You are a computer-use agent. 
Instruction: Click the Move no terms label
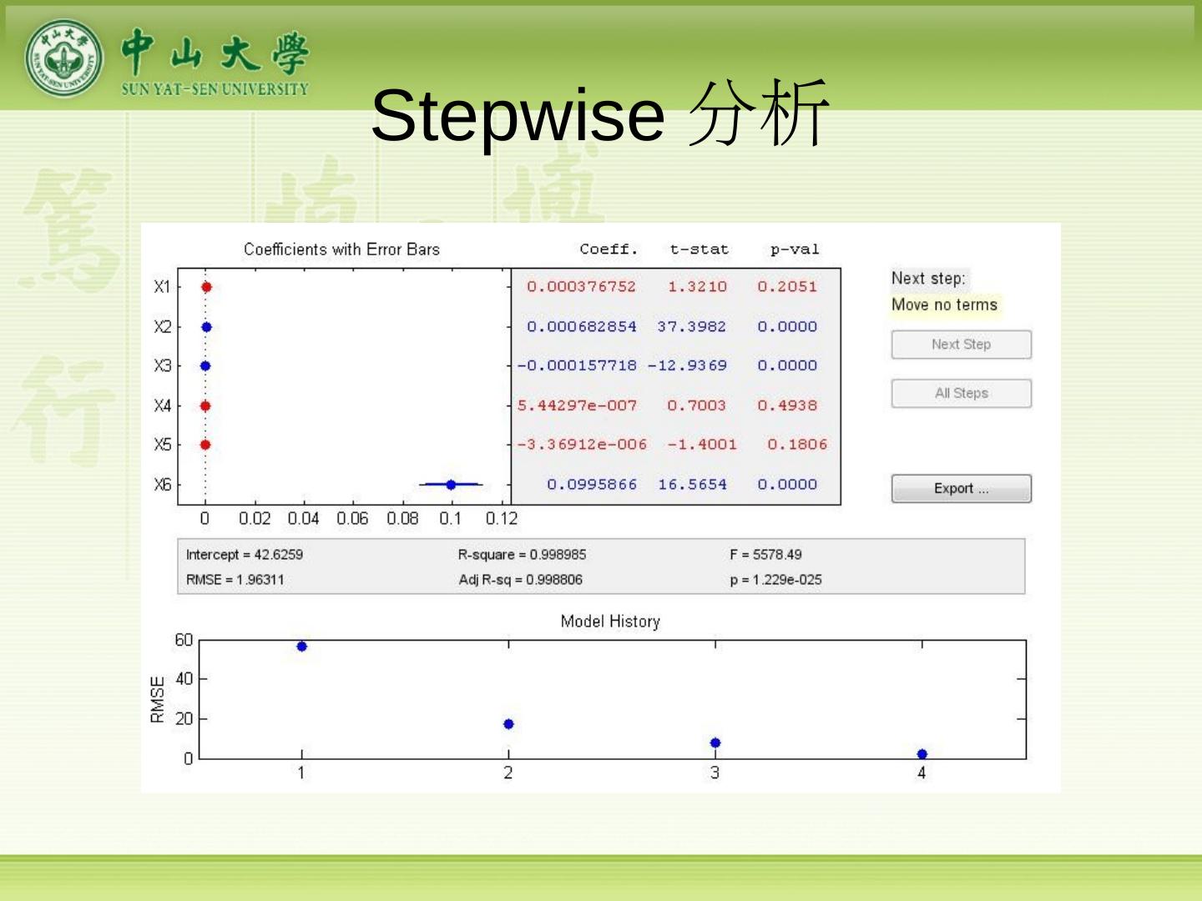pos(944,305)
